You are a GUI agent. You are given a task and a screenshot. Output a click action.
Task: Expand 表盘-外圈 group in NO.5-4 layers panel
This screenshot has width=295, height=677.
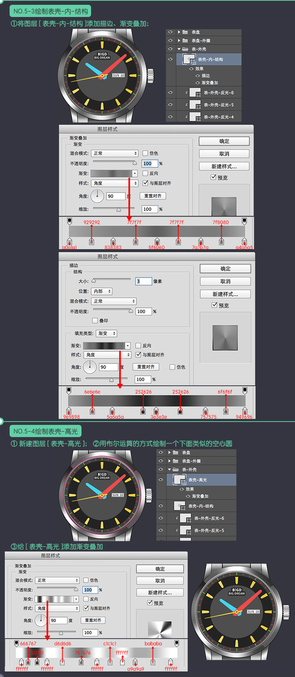click(169, 461)
